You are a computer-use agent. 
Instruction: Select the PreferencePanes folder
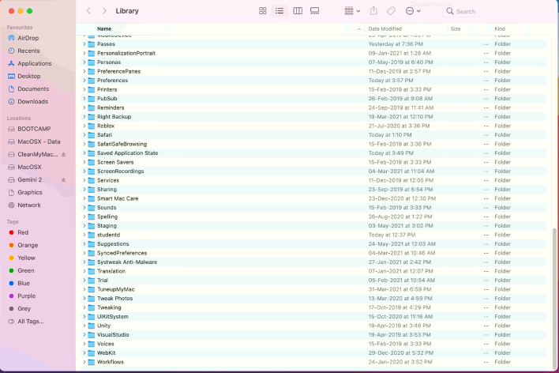[x=313, y=71]
